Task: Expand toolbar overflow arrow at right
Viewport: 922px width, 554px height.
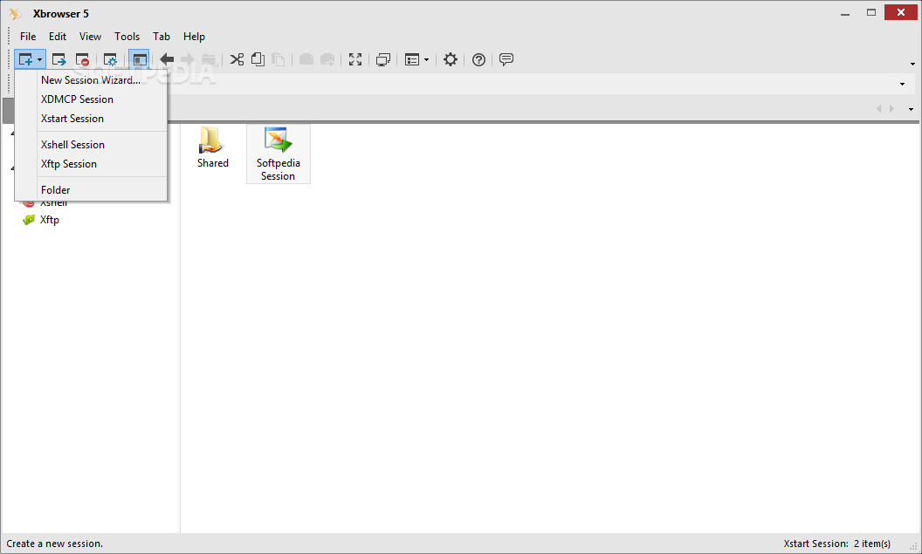Action: click(912, 64)
